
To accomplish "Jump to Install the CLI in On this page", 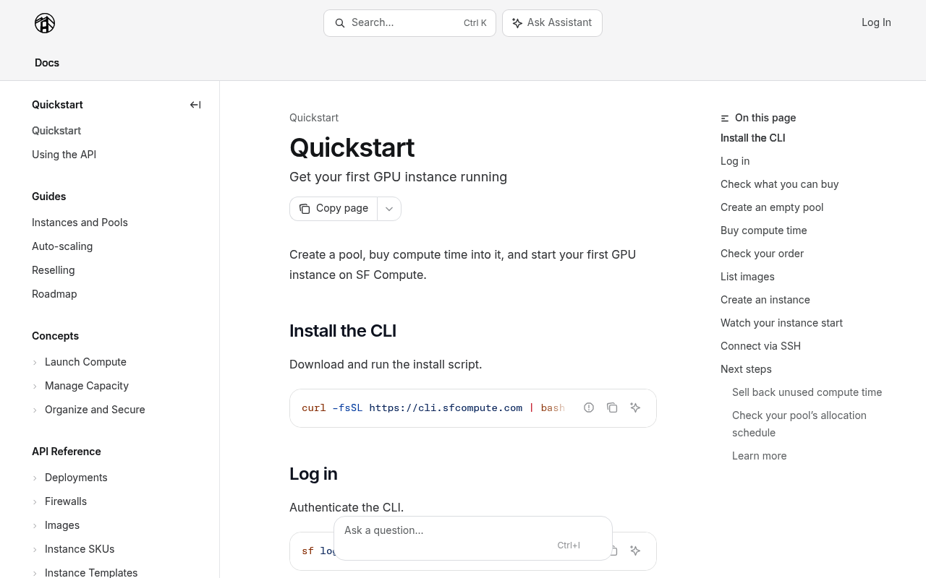I will (752, 138).
